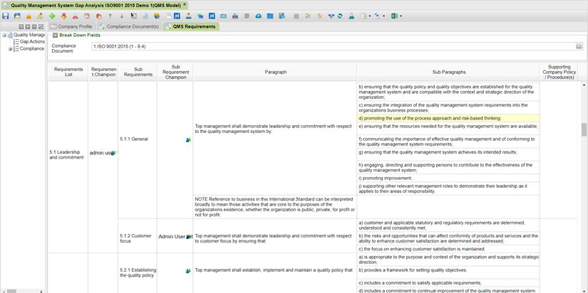
Task: Select the QMS Requirements tab
Action: coord(190,26)
